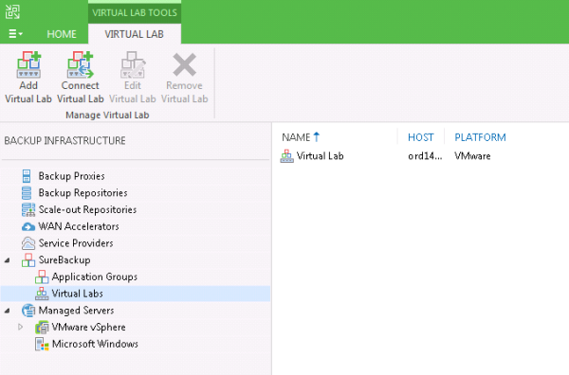
Task: Toggle sort order on NAME column
Action: pos(301,137)
